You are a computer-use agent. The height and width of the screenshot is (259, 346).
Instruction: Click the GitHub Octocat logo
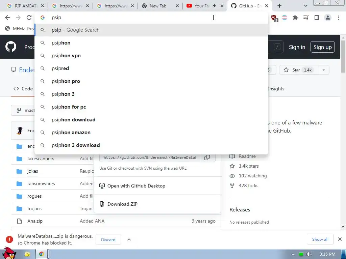pyautogui.click(x=11, y=47)
